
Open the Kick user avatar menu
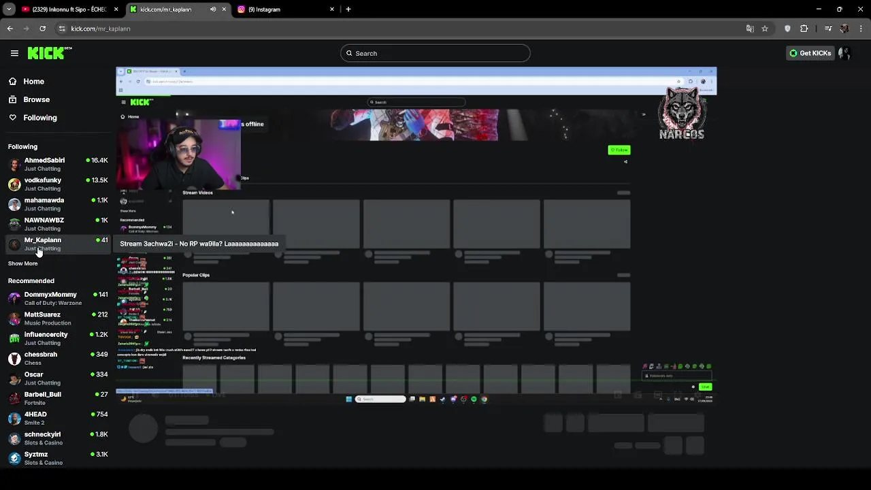(844, 53)
